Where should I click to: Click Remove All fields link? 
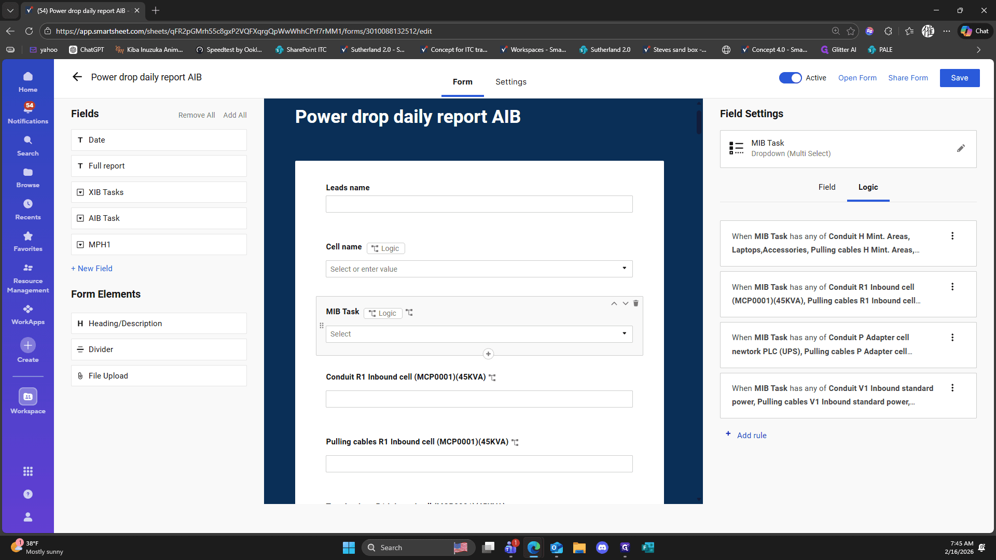(x=197, y=115)
